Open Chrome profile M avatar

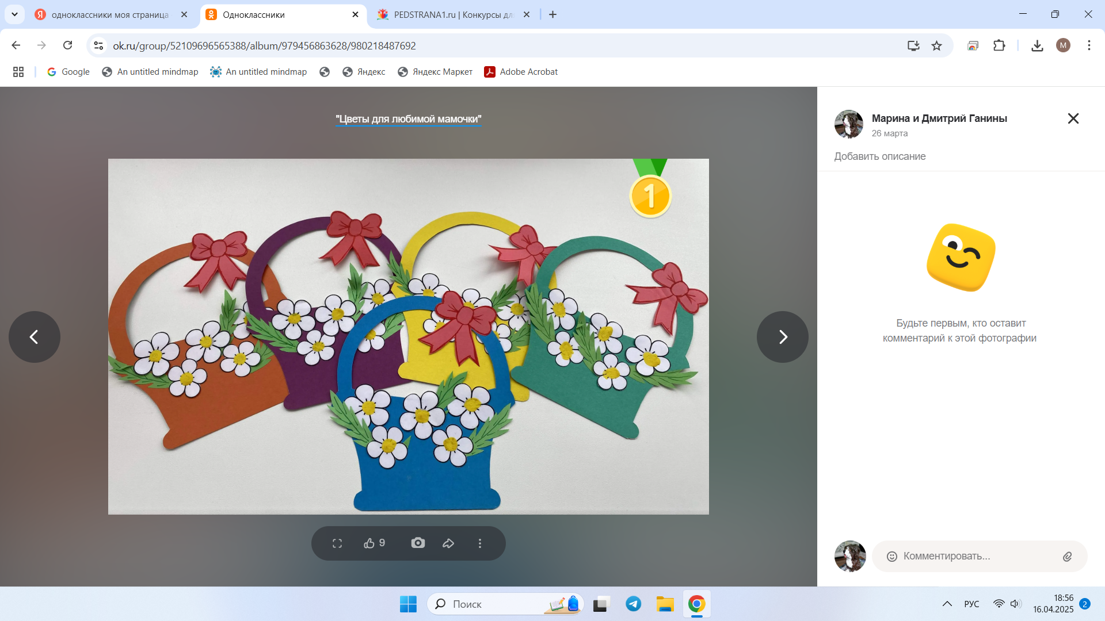pos(1063,45)
